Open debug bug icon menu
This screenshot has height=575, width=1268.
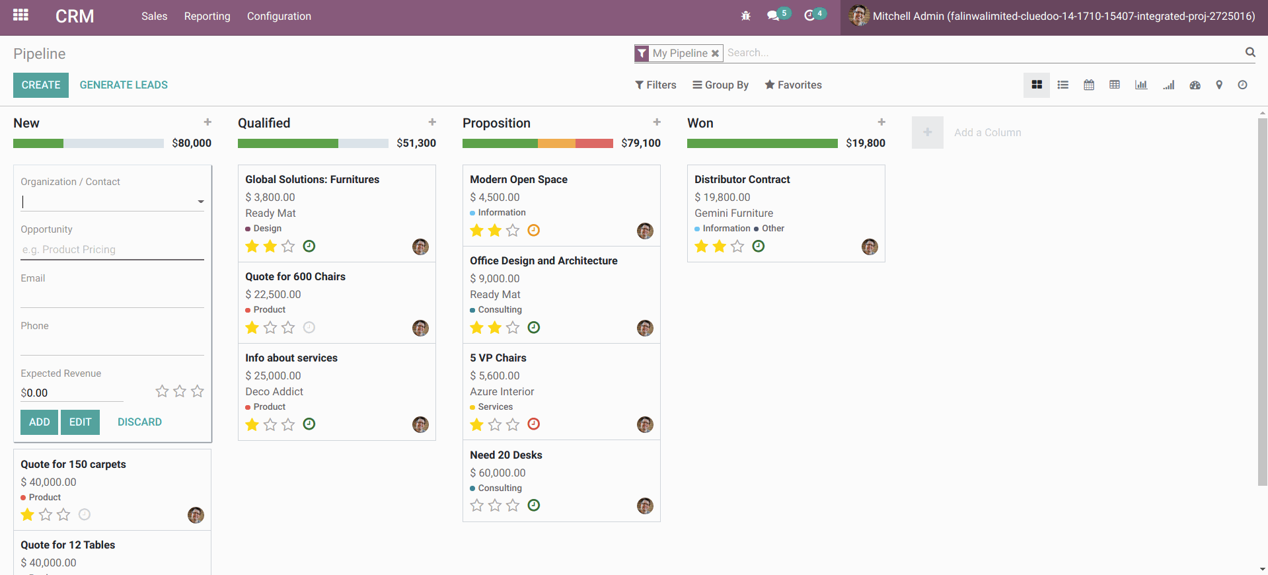746,16
